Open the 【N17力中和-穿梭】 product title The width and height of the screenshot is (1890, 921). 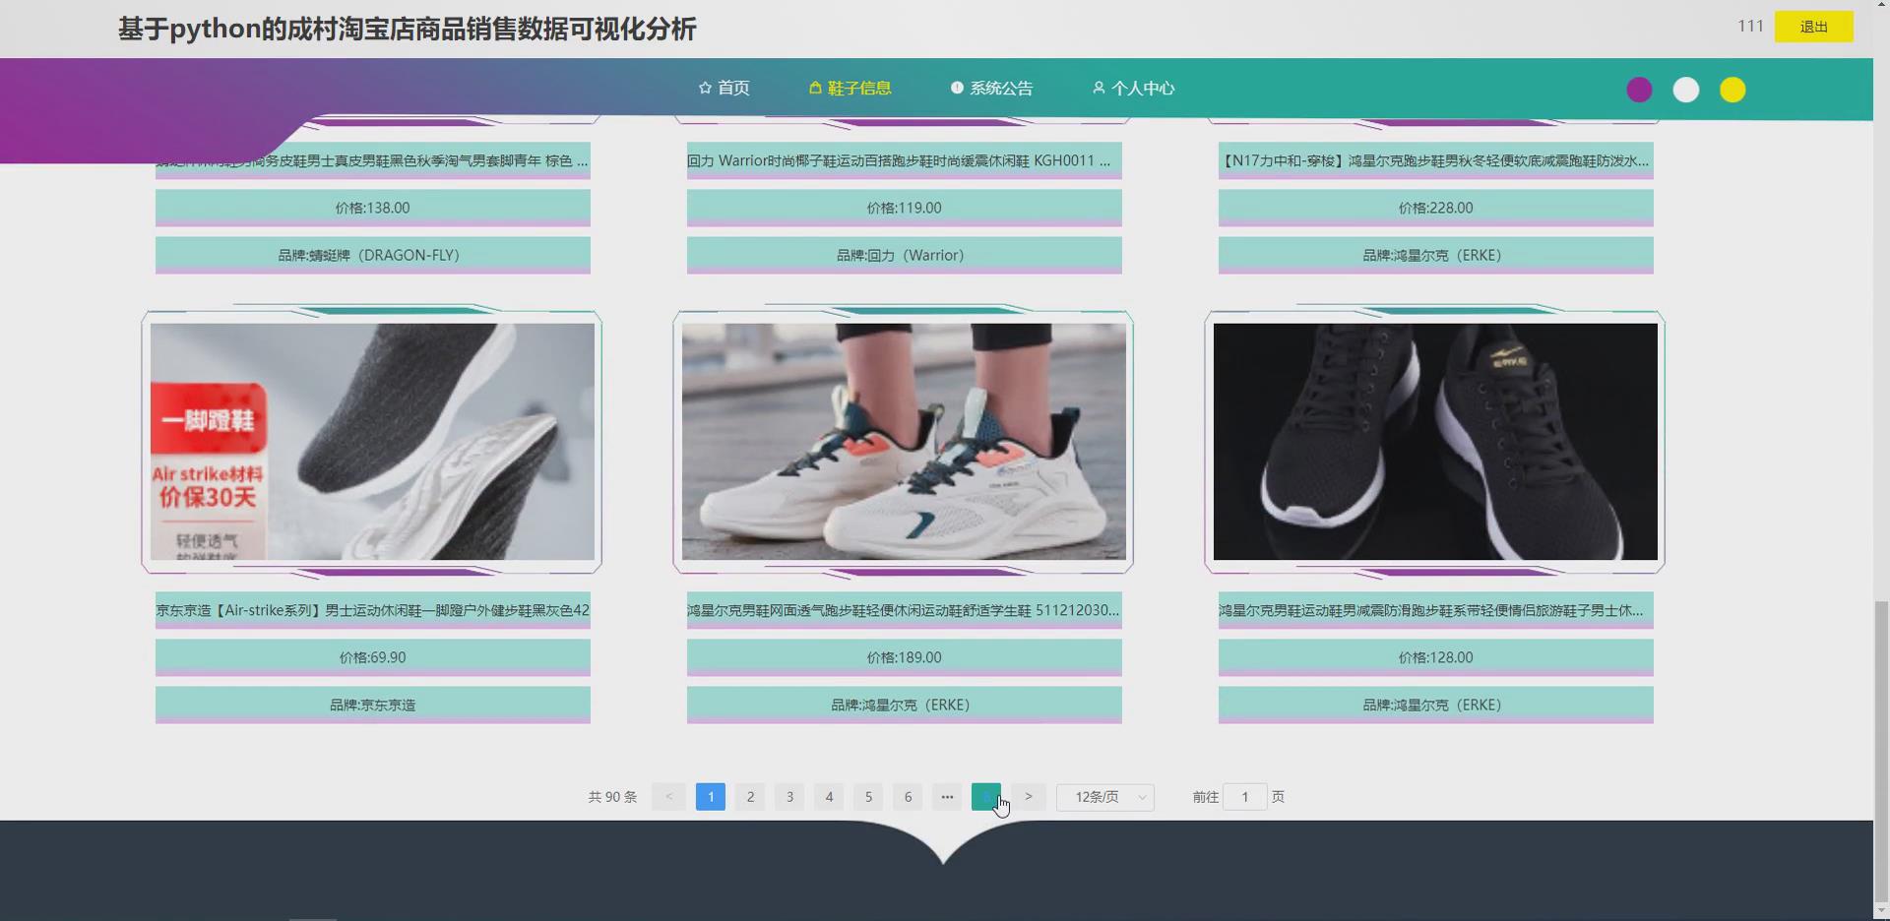tap(1436, 160)
